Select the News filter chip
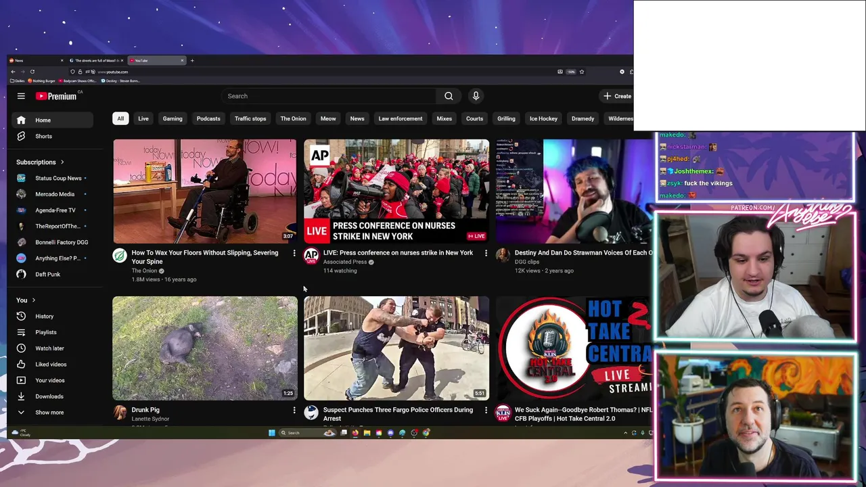The width and height of the screenshot is (866, 487). click(x=357, y=118)
